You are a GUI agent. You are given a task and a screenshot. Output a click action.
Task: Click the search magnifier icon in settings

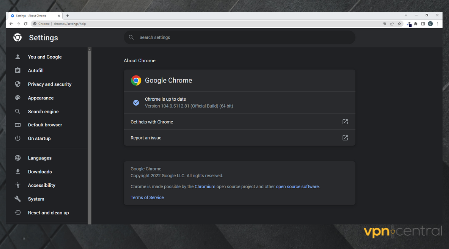coord(131,37)
